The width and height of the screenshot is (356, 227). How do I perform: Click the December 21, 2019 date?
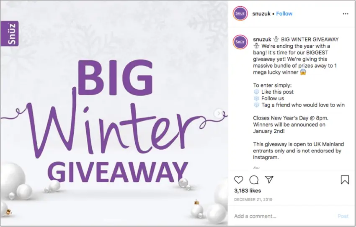point(253,199)
